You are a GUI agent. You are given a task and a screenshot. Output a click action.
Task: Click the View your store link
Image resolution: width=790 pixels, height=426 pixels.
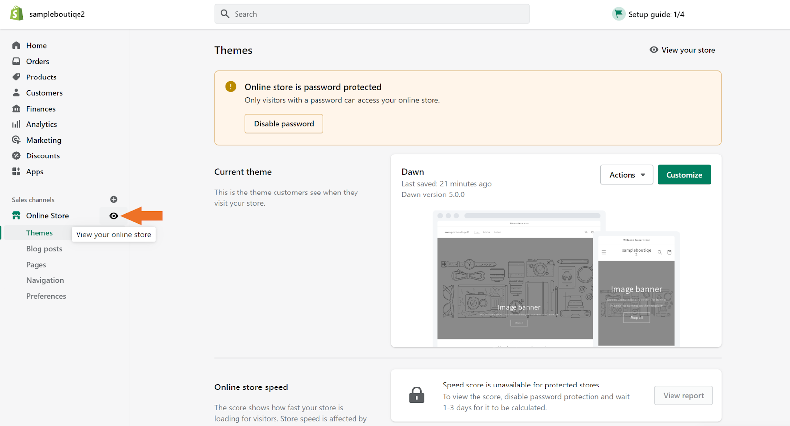(x=682, y=50)
